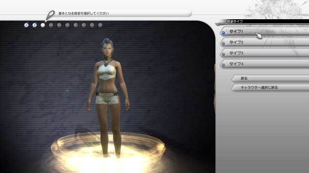Viewport: 309px width, 173px height.
Task: Click the fifth step progress dot
Action: tap(59, 25)
